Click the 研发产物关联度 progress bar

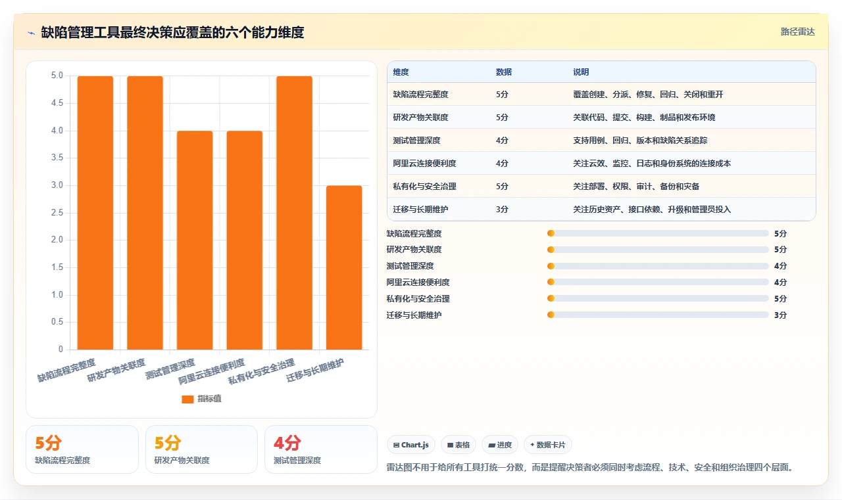click(x=658, y=250)
